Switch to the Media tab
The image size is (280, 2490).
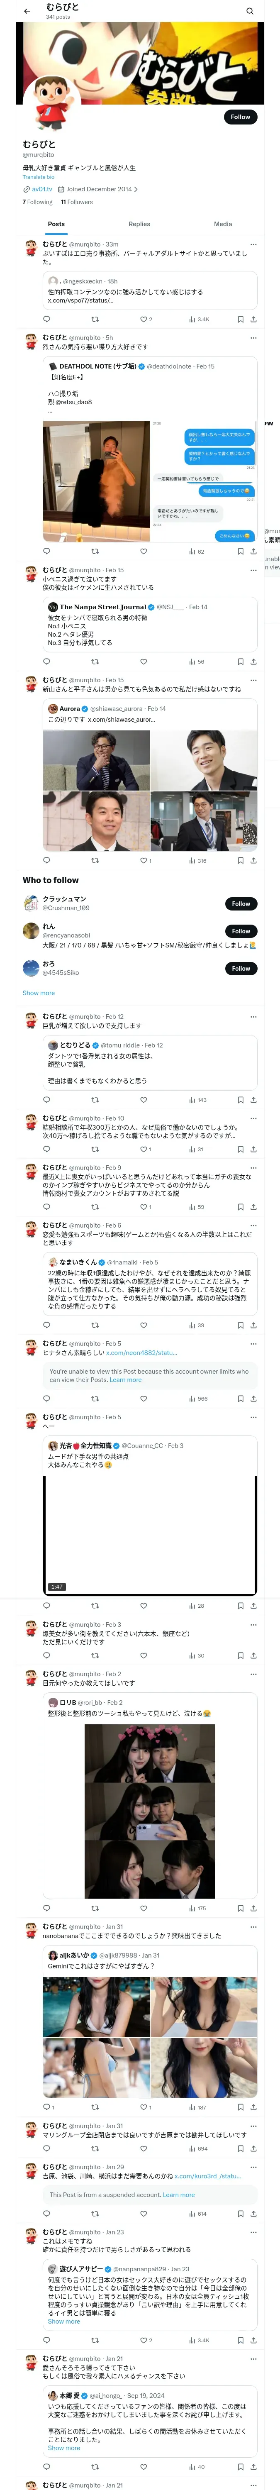point(223,223)
